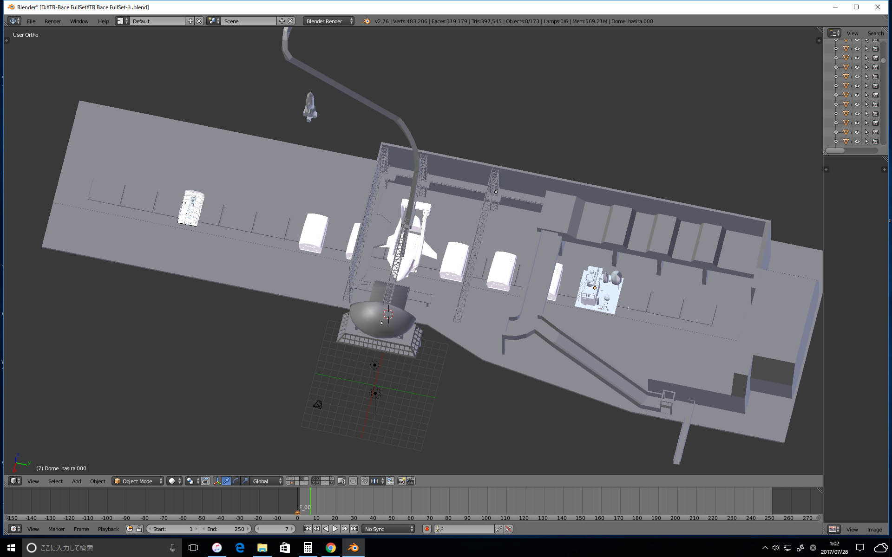Open the Select menu

[55, 481]
